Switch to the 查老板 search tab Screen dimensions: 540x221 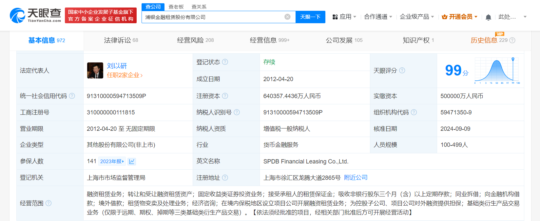click(176, 7)
